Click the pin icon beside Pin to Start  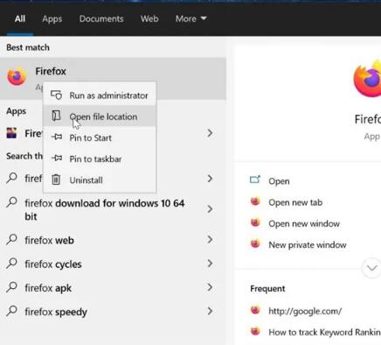tap(57, 137)
